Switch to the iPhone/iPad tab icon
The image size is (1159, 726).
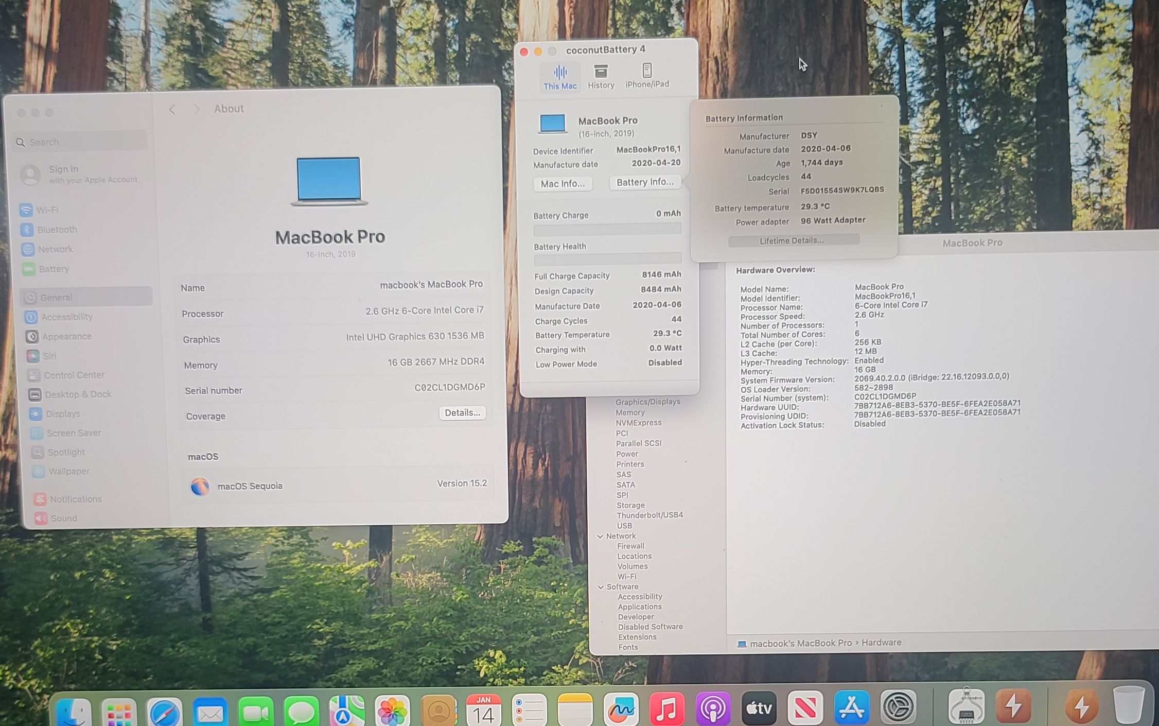(647, 75)
